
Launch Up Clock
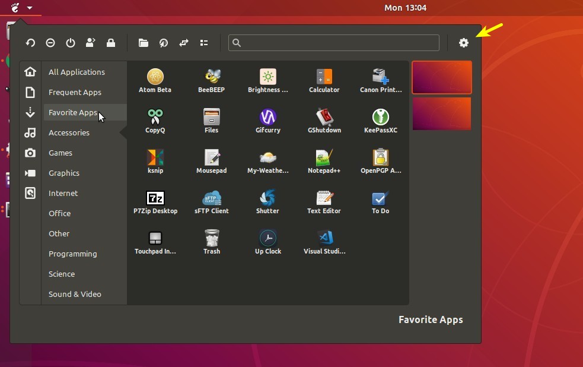coord(267,242)
